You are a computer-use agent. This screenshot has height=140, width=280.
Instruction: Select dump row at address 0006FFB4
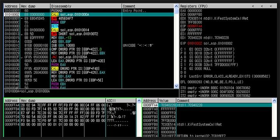pyautogui.click(x=70, y=109)
